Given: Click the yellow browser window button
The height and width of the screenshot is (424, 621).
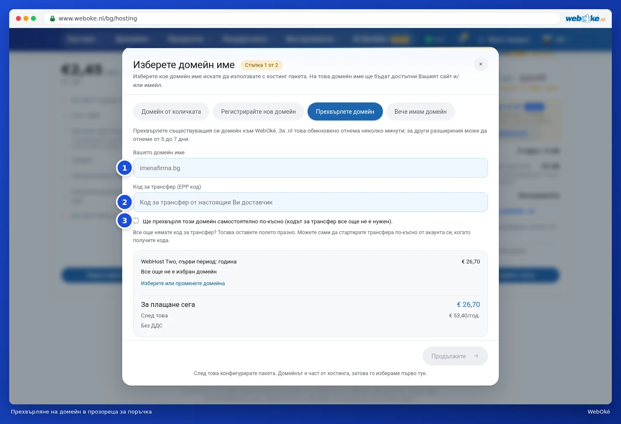Looking at the screenshot, I should tap(26, 18).
